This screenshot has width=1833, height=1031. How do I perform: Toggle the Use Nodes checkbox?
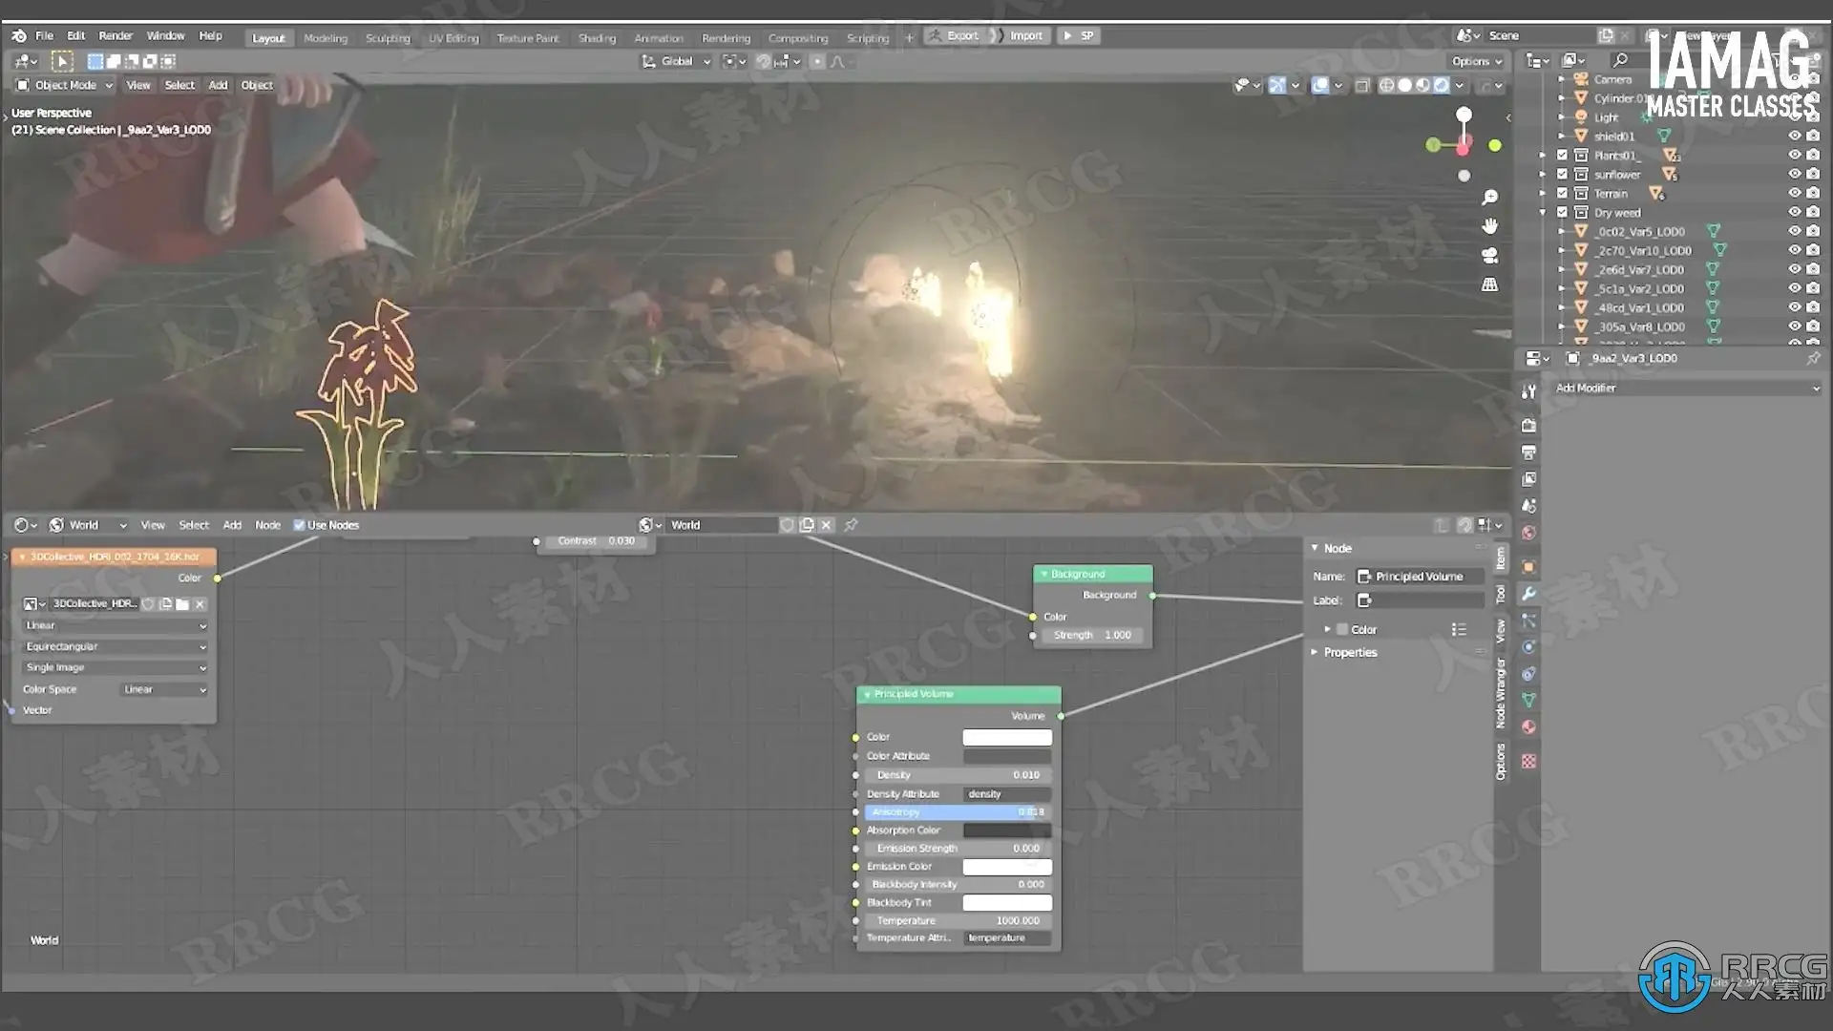pyautogui.click(x=299, y=525)
